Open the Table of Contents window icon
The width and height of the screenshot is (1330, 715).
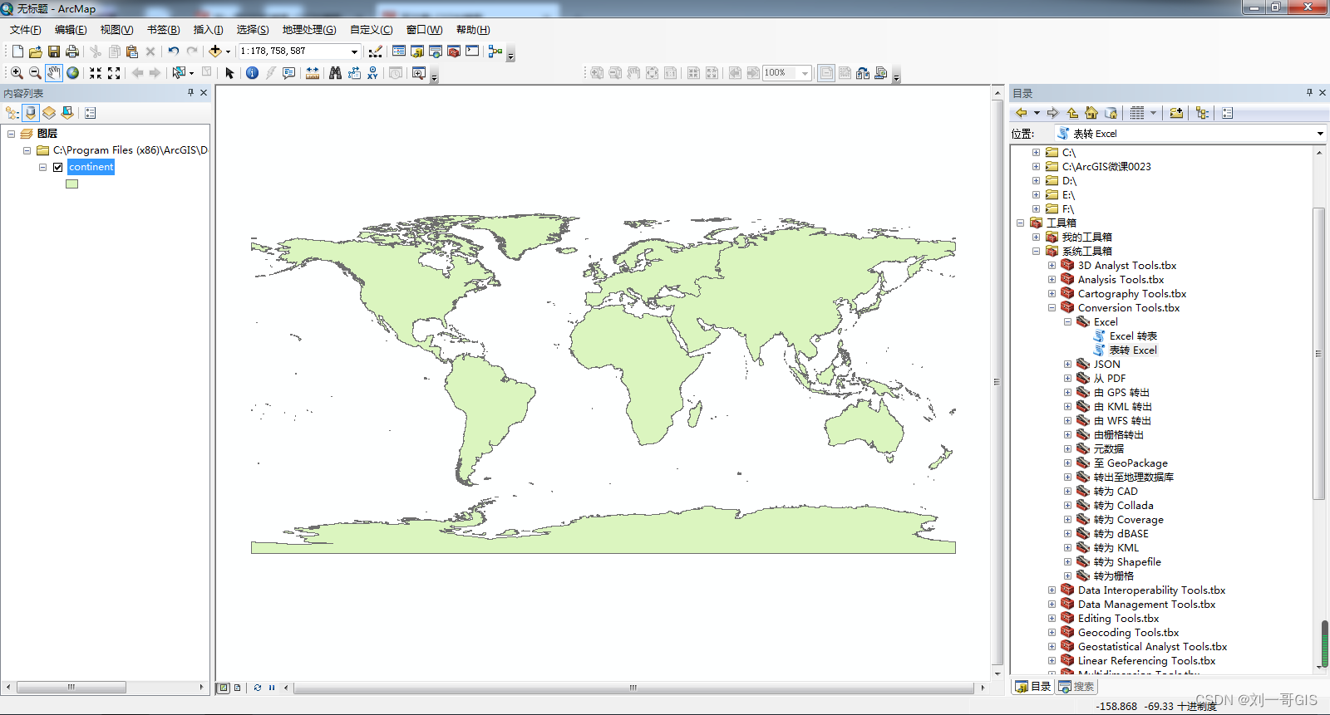(x=399, y=51)
